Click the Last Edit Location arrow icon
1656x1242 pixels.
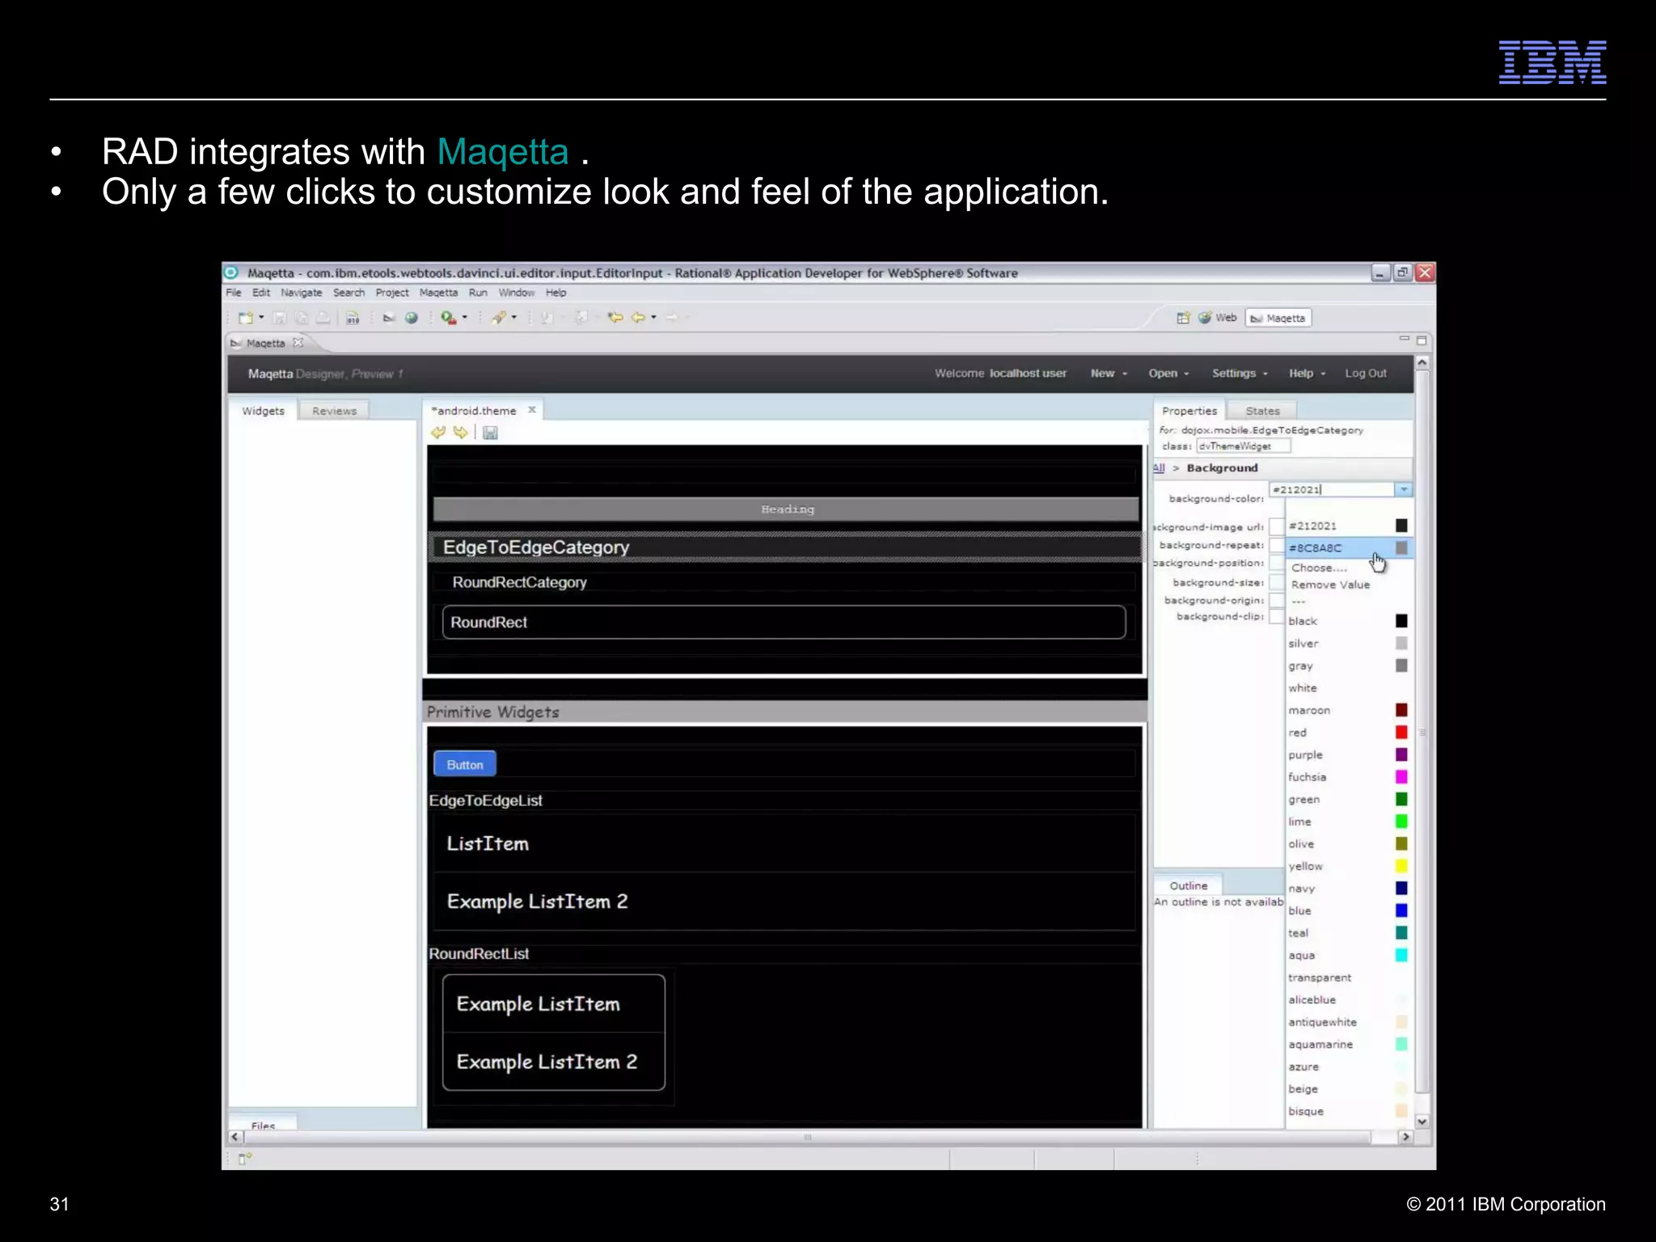tap(615, 318)
